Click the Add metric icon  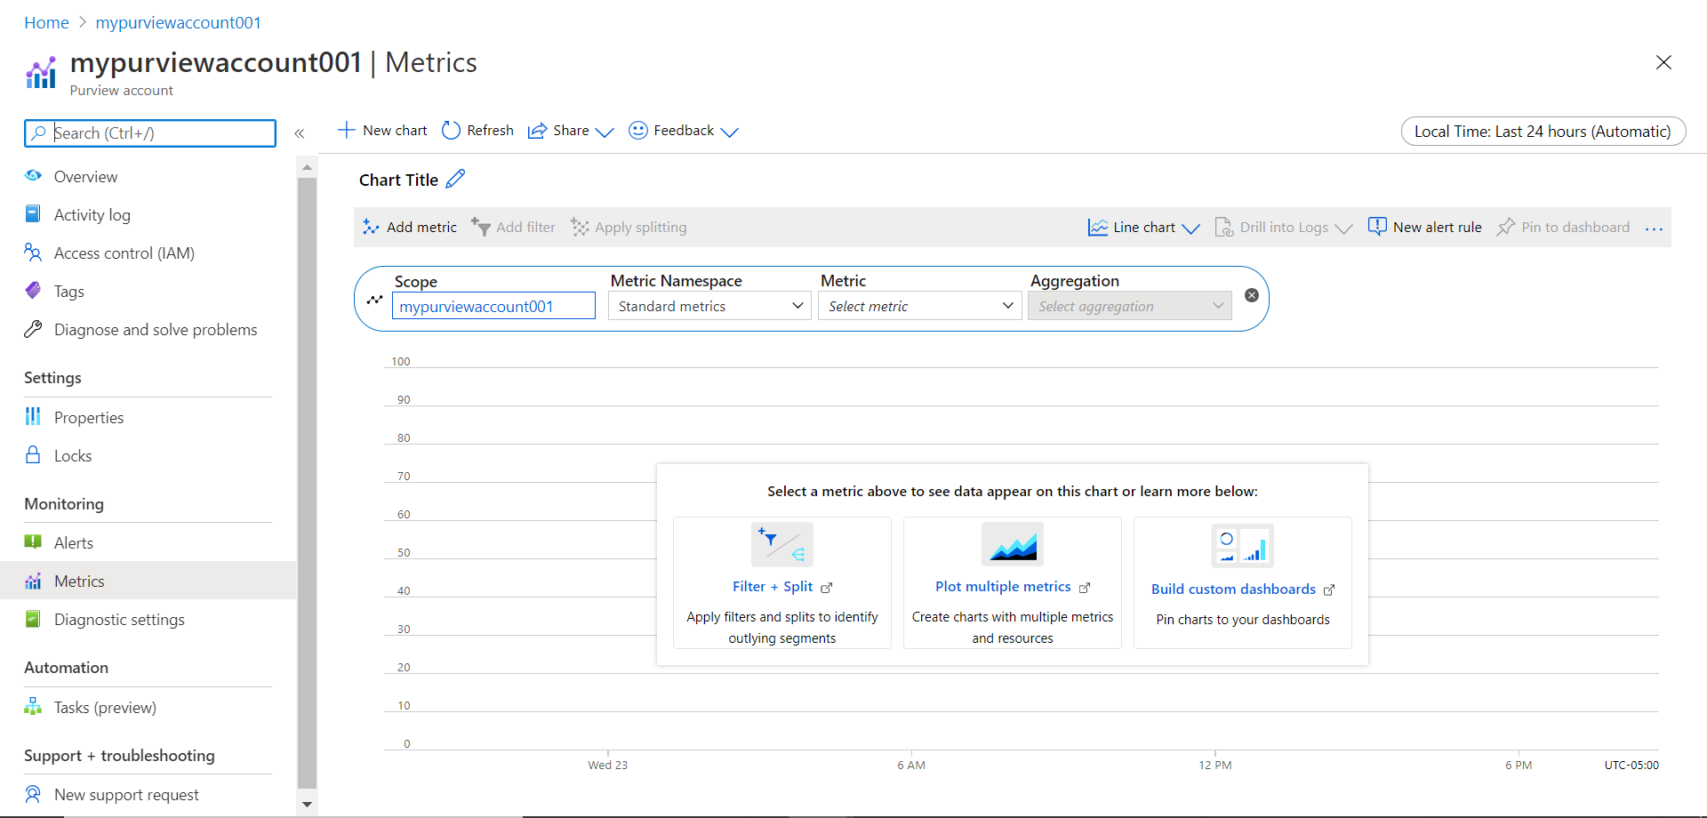pyautogui.click(x=371, y=228)
